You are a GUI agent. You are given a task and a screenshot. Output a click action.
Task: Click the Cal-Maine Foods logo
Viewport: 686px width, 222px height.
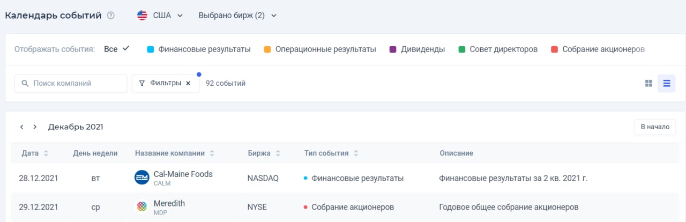142,177
